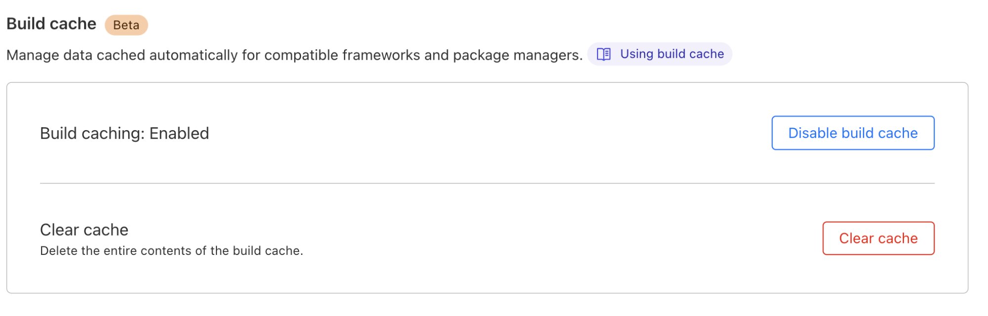Image resolution: width=988 pixels, height=316 pixels.
Task: Click the red Clear cache button
Action: coord(878,239)
